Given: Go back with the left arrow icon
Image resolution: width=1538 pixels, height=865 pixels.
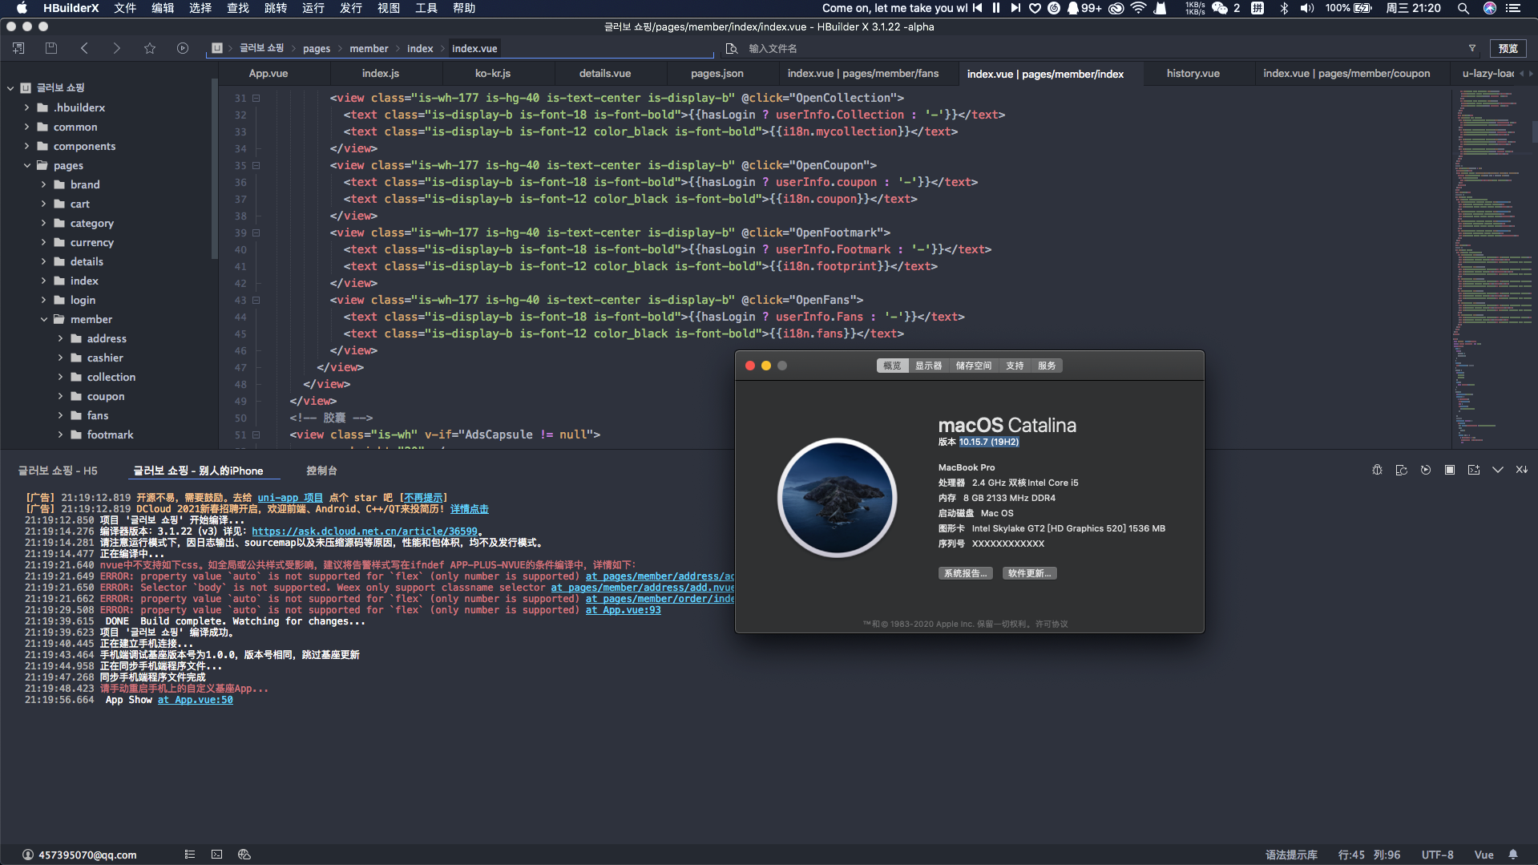Looking at the screenshot, I should pos(84,48).
